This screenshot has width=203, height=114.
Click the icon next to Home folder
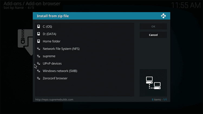click(x=39, y=41)
